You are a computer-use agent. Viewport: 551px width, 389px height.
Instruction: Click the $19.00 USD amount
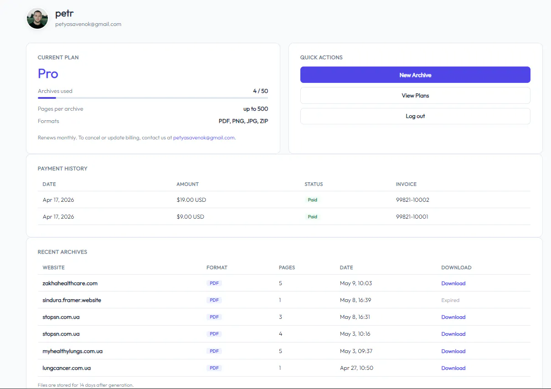coord(191,200)
